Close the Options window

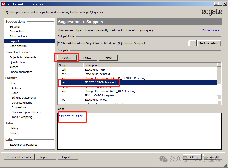pyautogui.click(x=225, y=4)
